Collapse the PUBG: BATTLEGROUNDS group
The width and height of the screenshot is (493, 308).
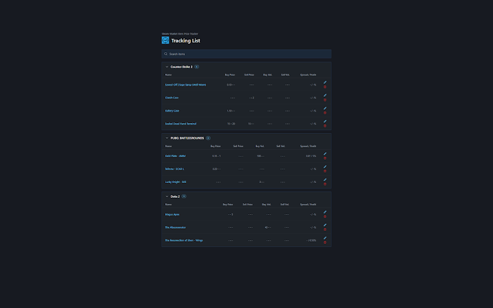pos(167,138)
